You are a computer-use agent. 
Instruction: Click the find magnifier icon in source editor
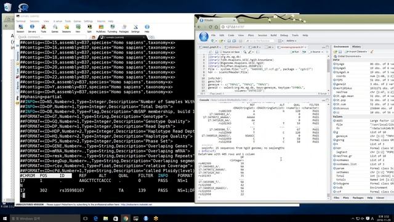coord(245,52)
